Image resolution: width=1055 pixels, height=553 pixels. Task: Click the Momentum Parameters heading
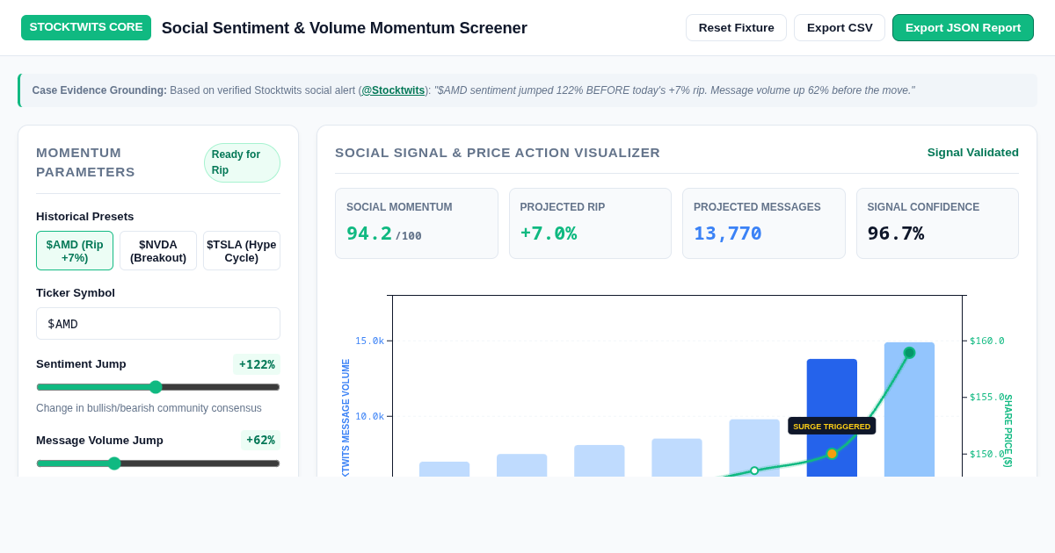(85, 162)
